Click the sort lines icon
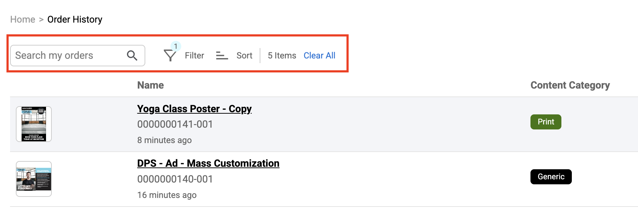This screenshot has height=213, width=638. pos(222,56)
